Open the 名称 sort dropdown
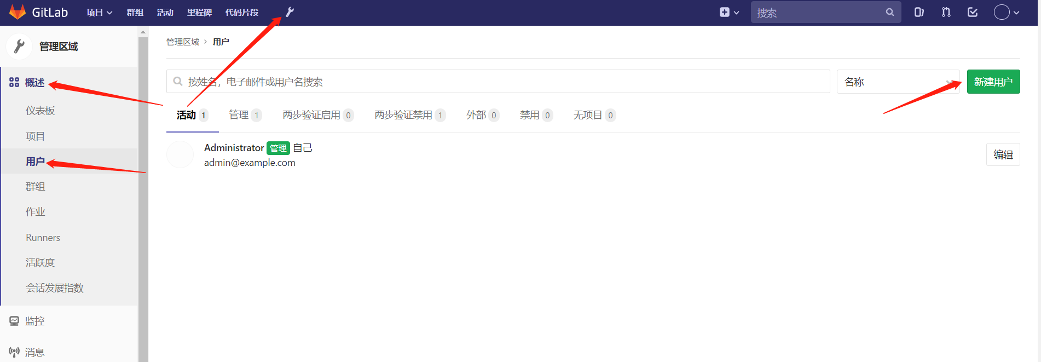The height and width of the screenshot is (362, 1041). tap(898, 82)
